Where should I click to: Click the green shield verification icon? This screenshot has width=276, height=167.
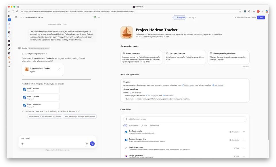coord(95,17)
